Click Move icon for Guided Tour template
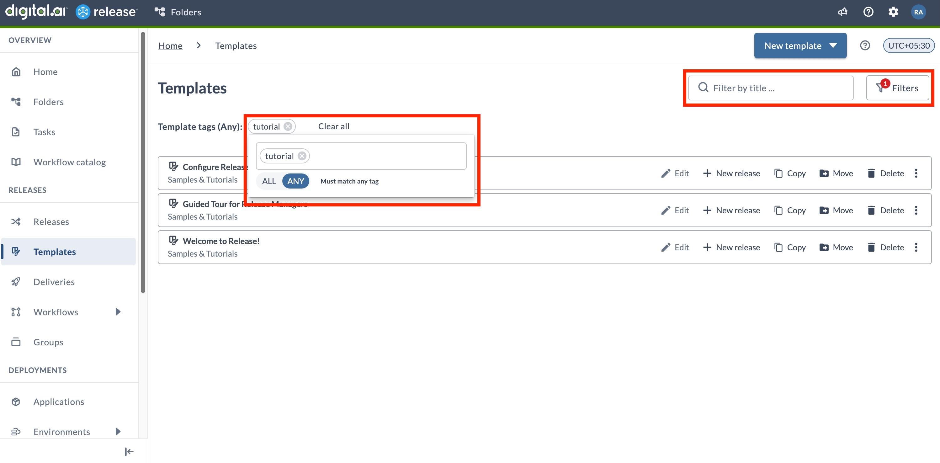Screen dimensions: 940x463 pyautogui.click(x=824, y=210)
